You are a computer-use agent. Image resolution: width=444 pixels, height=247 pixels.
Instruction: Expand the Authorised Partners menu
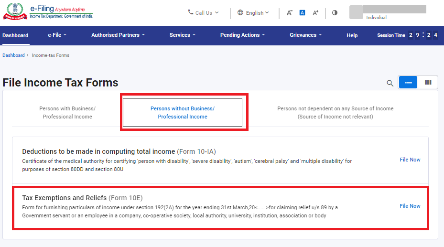pos(118,35)
